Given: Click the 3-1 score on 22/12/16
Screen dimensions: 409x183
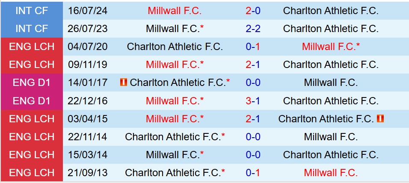Looking at the screenshot, I should coord(252,101).
